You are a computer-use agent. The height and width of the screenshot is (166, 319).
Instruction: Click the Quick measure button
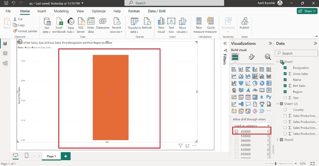(x=211, y=25)
